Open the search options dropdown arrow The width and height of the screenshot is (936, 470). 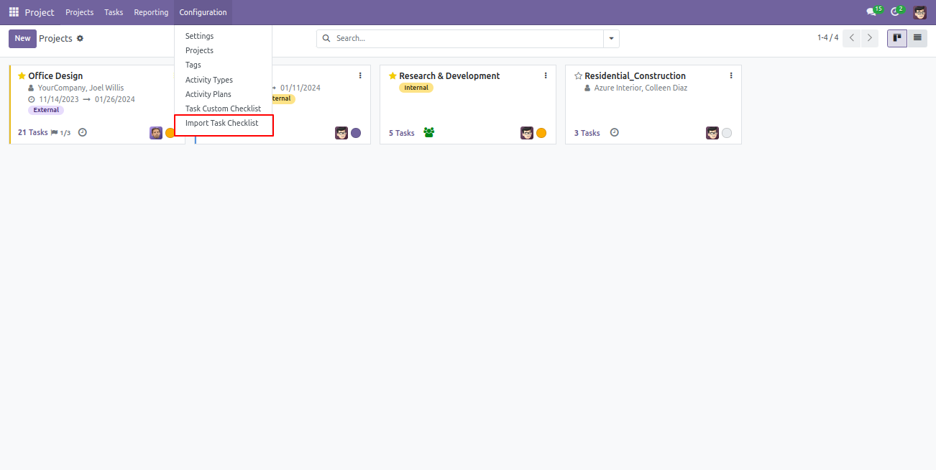pos(612,38)
